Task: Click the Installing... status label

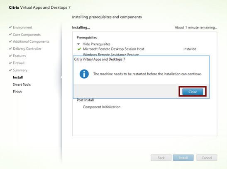Action: click(81, 27)
